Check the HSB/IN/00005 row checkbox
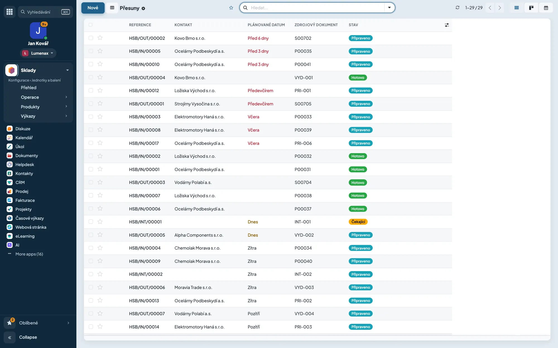Viewport: 558px width, 348px height. pos(91,51)
